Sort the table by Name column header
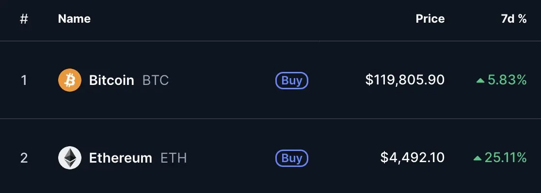The width and height of the screenshot is (541, 193). coord(74,19)
